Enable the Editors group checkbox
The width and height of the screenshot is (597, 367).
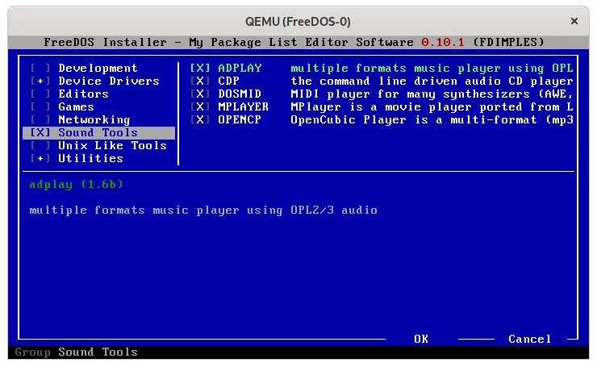tap(40, 94)
